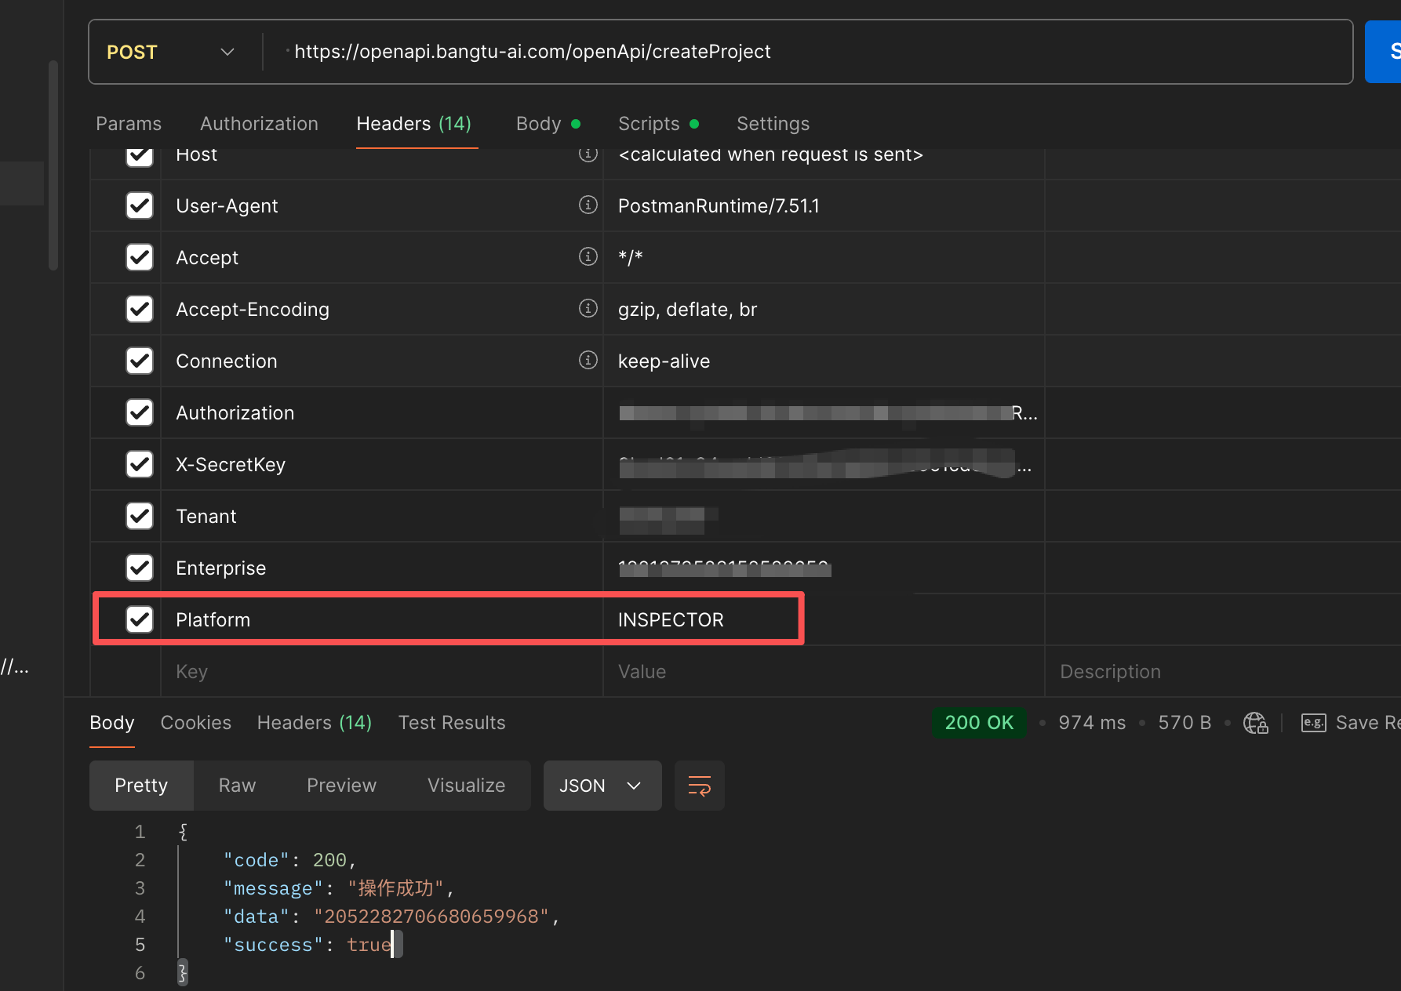Toggle the Platform header checkbox
Image resolution: width=1401 pixels, height=991 pixels.
(x=140, y=619)
